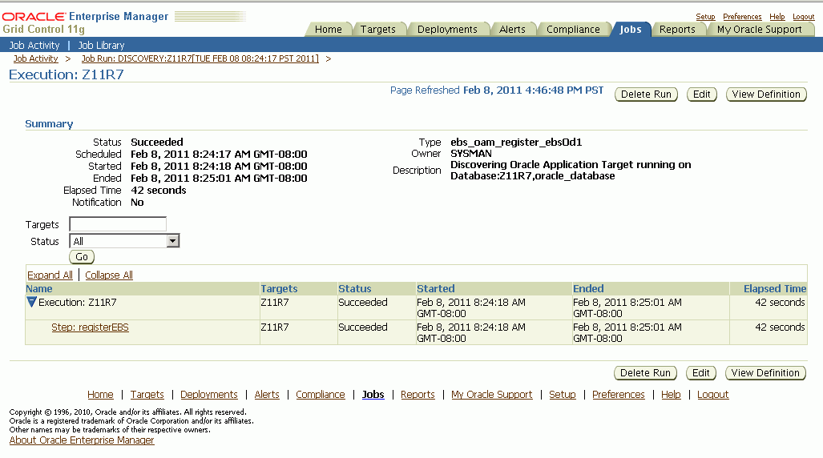Viewport: 823px width, 458px height.
Task: Click the Summary section heading
Action: pos(49,124)
